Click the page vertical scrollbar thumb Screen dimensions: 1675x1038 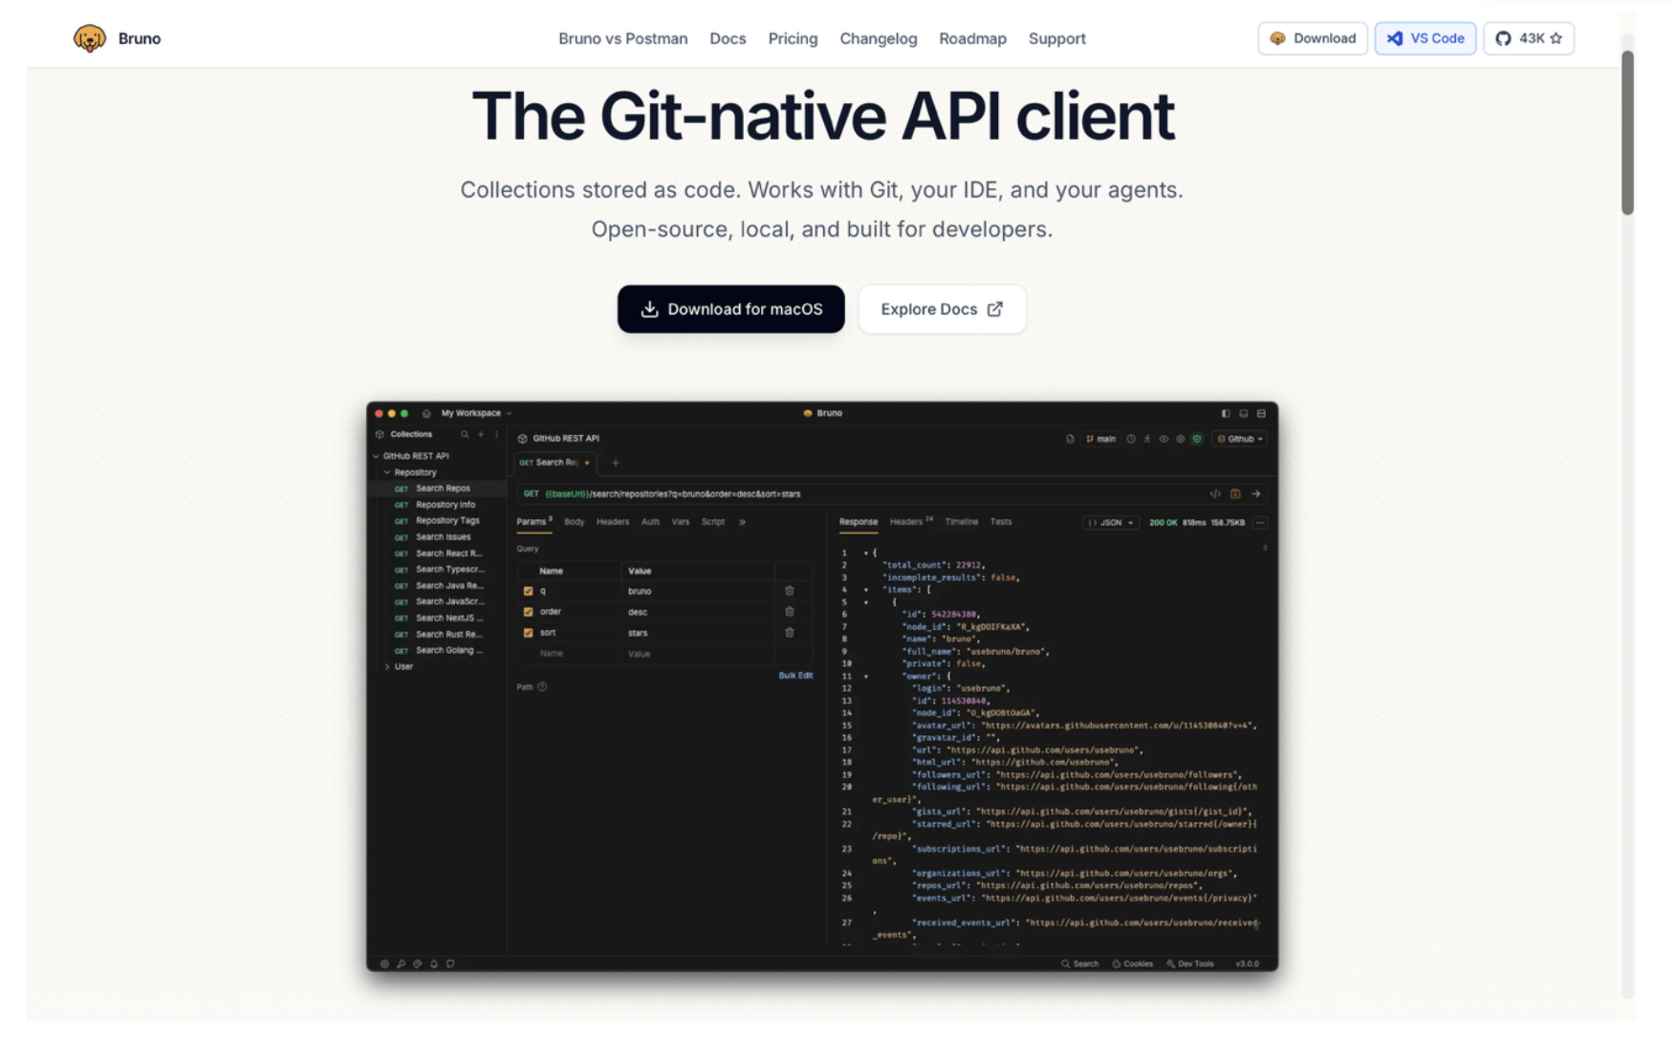(1627, 134)
